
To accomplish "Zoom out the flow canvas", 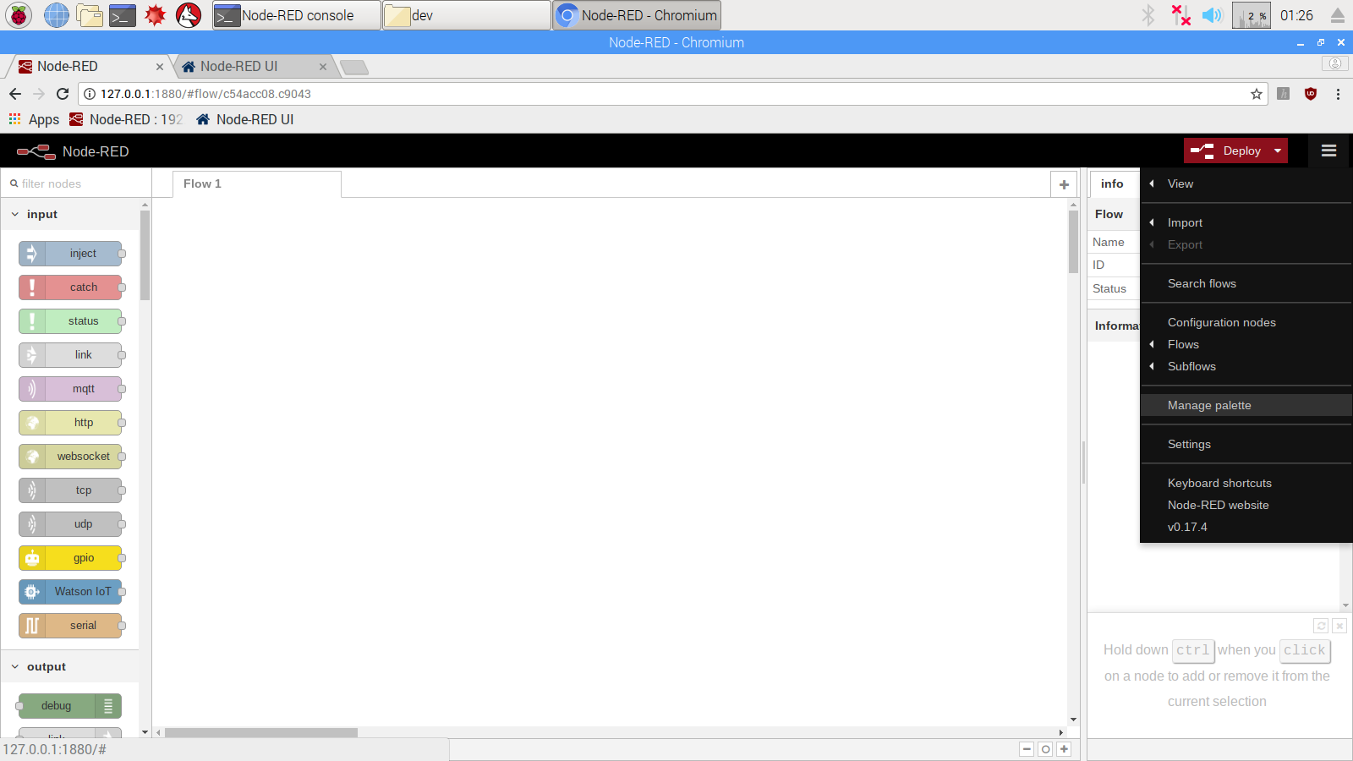I will click(x=1027, y=749).
